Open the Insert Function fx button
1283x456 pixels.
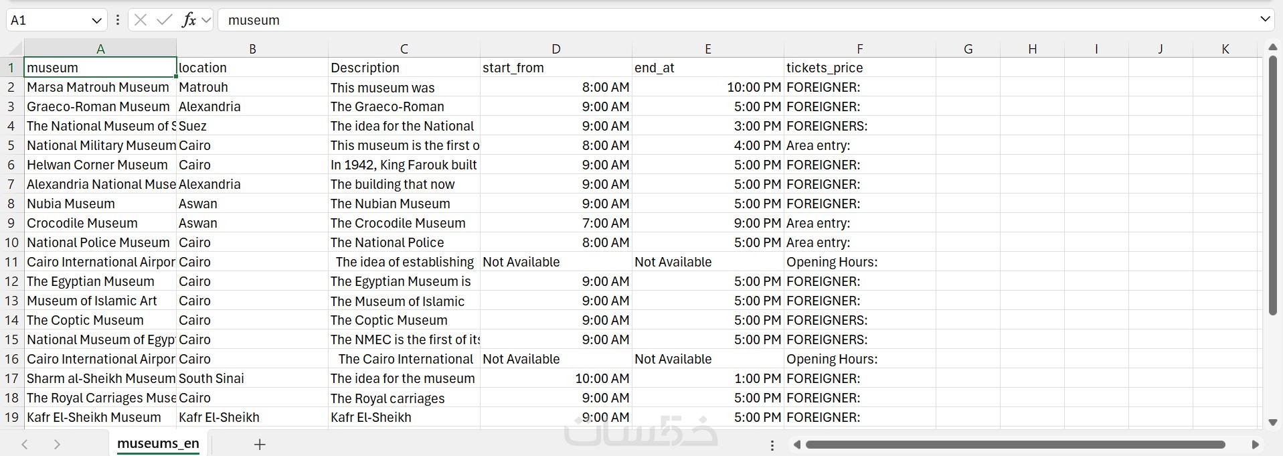(x=189, y=20)
